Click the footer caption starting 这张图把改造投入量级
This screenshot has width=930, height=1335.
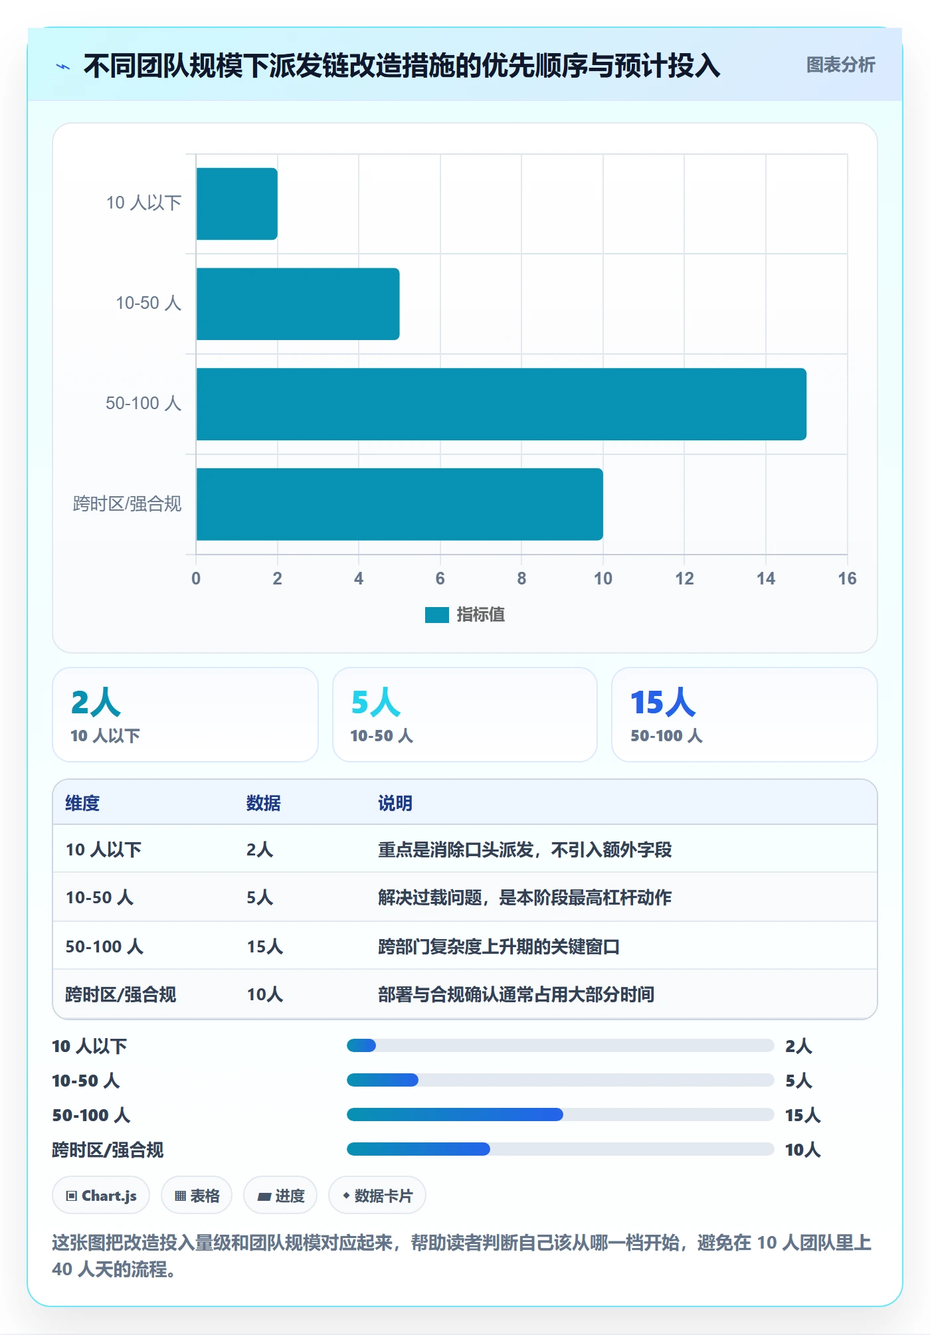click(x=462, y=1256)
